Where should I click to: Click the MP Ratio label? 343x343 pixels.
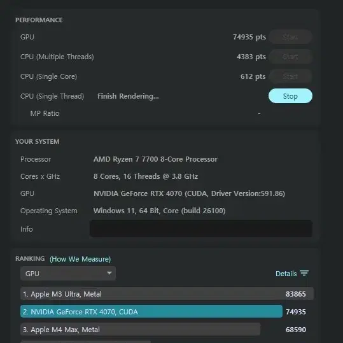click(x=45, y=113)
